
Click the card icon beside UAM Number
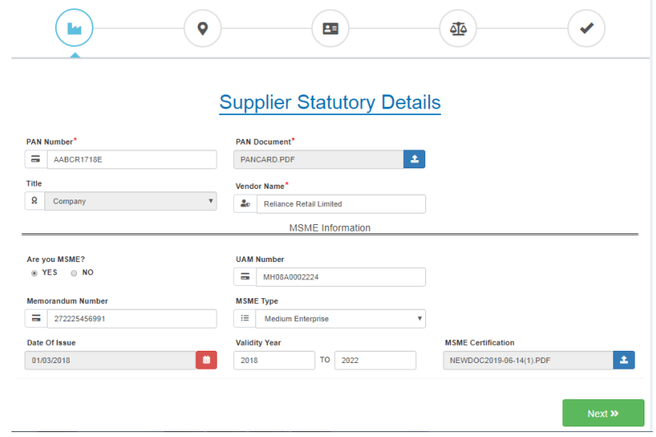245,277
